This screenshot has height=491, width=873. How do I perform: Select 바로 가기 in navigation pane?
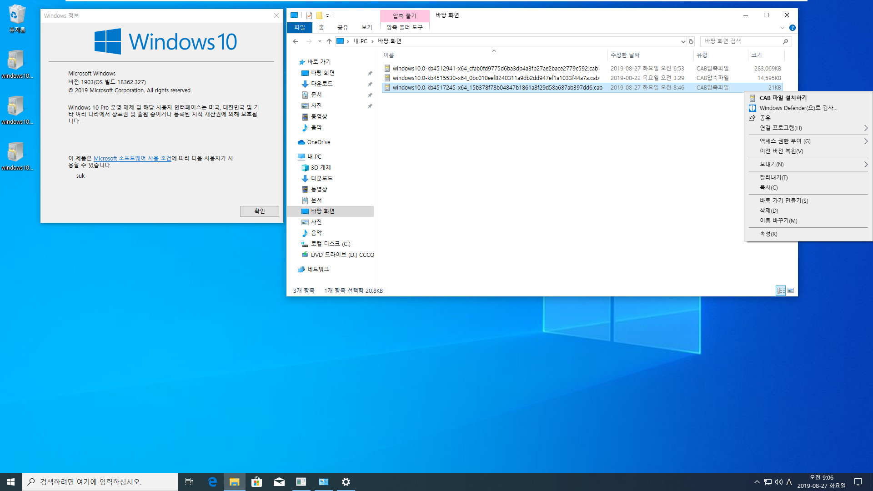point(319,62)
